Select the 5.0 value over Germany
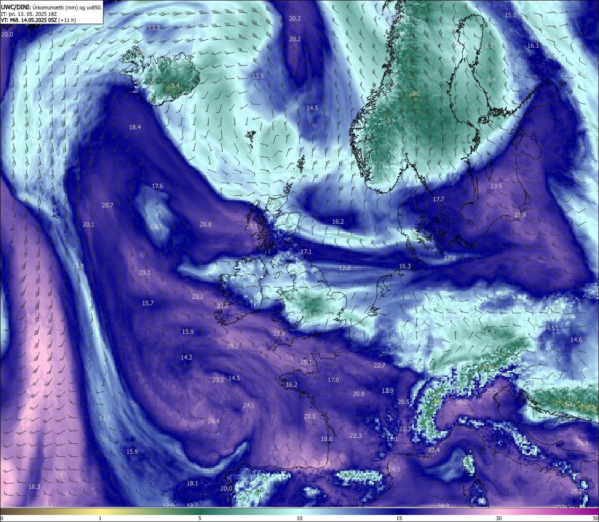The width and height of the screenshot is (599, 522). (489, 331)
